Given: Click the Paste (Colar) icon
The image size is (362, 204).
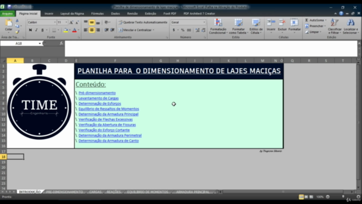Looking at the screenshot, I should point(8,23).
